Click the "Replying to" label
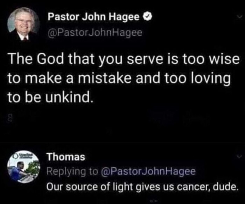This screenshot has width=245, height=204. pyautogui.click(x=73, y=172)
